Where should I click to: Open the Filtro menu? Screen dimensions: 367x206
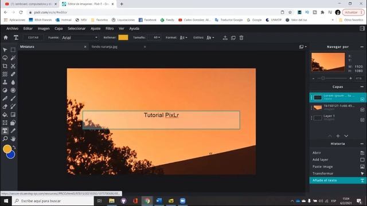tap(110, 29)
